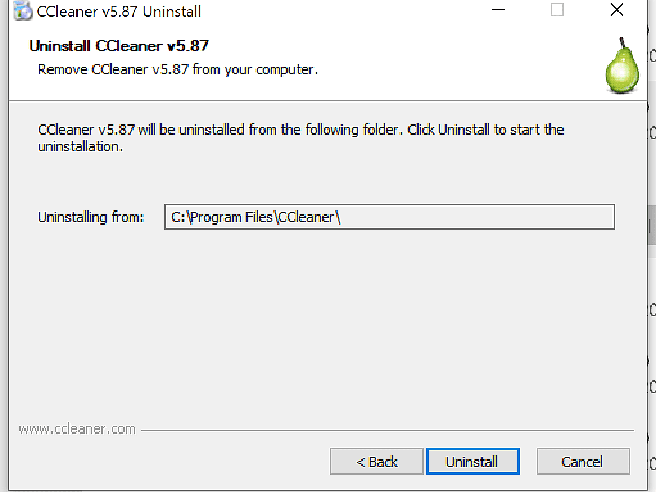Maximize the uninstaller window
This screenshot has width=656, height=492.
[557, 11]
